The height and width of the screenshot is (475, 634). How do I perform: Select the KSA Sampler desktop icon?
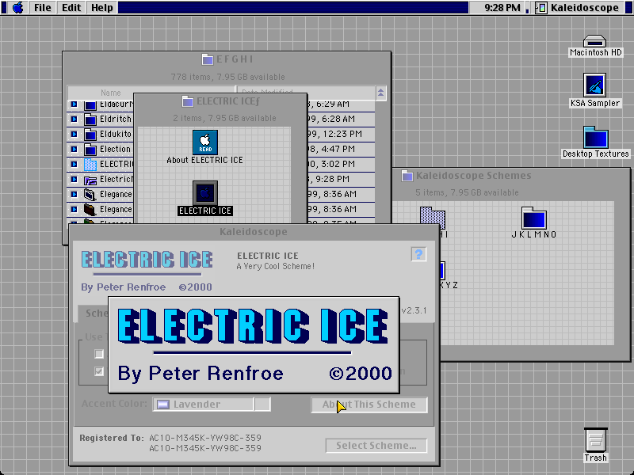[x=595, y=85]
